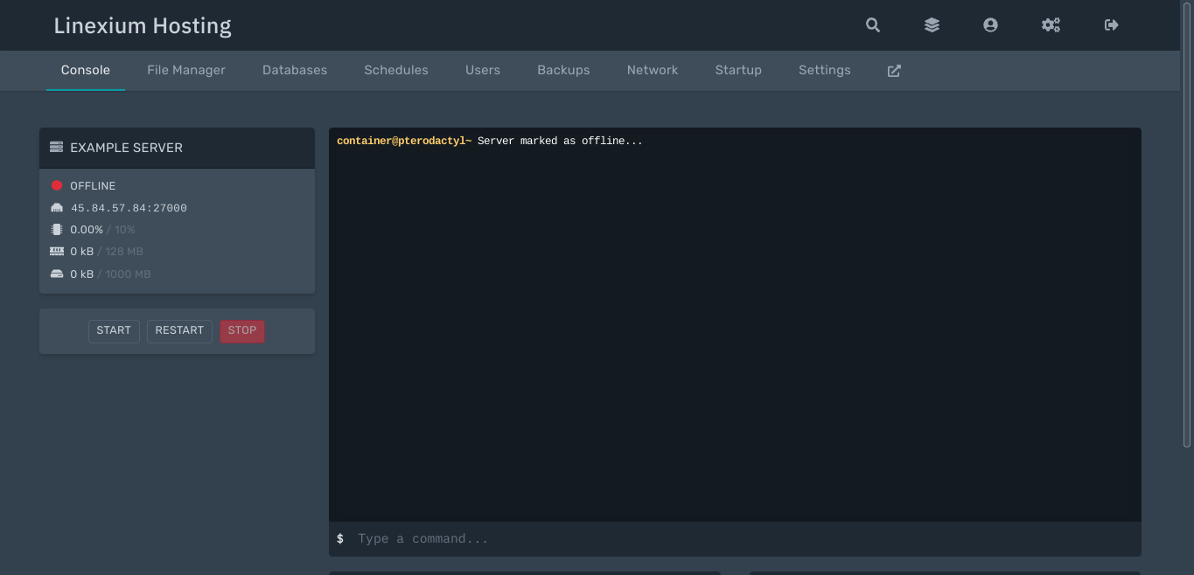The image size is (1194, 575).
Task: Select the Users tab
Action: coord(483,70)
